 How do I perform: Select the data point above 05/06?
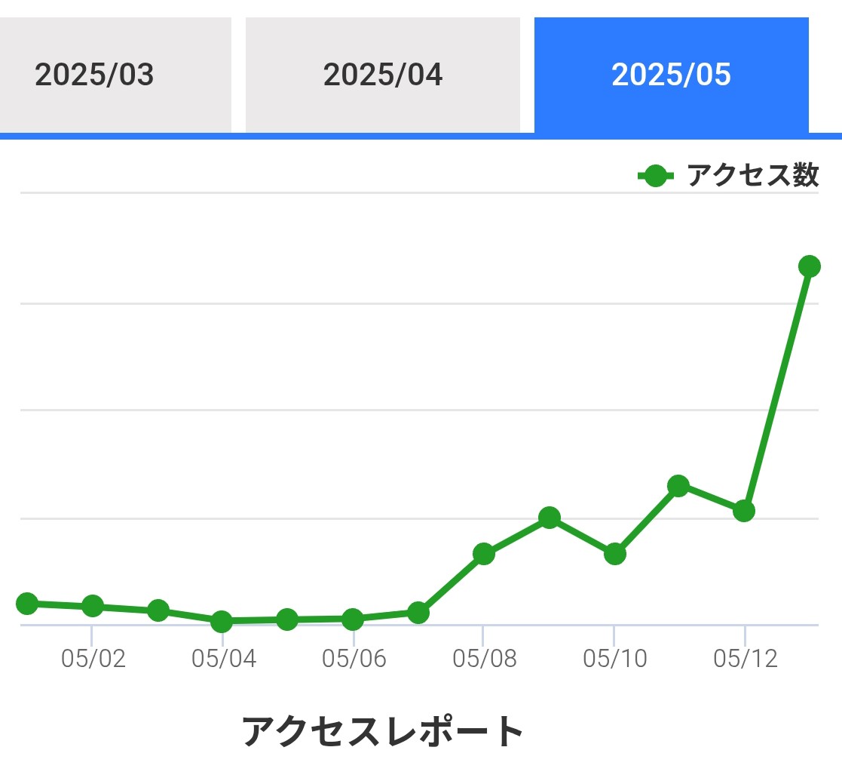353,619
